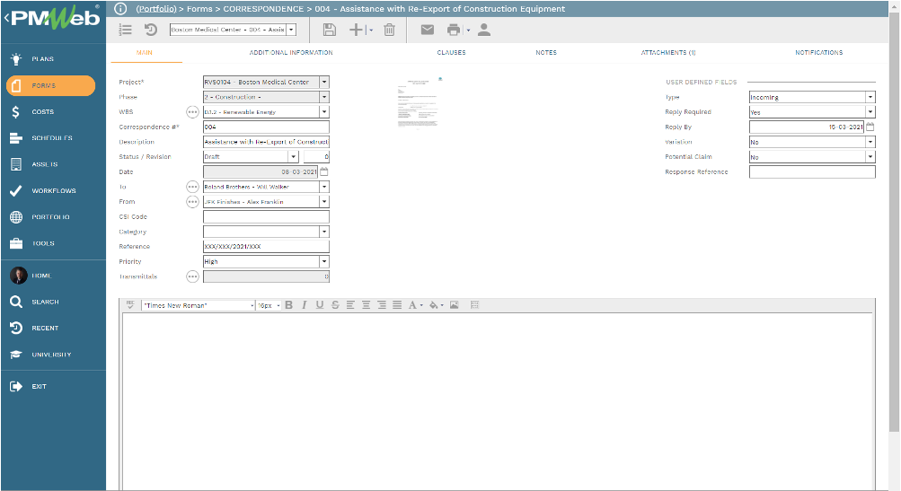
Task: Expand the WBS dropdown
Action: click(x=324, y=112)
